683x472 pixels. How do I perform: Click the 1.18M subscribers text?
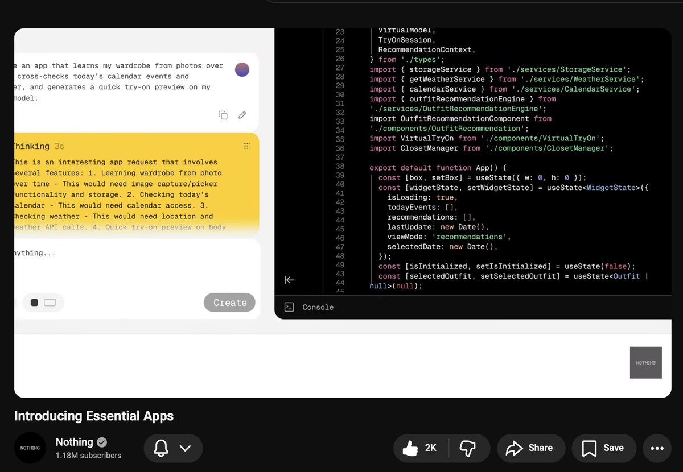[88, 456]
